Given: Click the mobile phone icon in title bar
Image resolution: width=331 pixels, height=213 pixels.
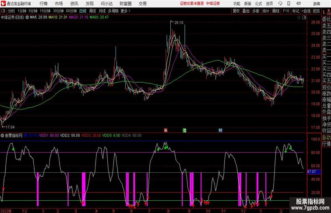Looking at the screenshot, I should (x=289, y=3).
